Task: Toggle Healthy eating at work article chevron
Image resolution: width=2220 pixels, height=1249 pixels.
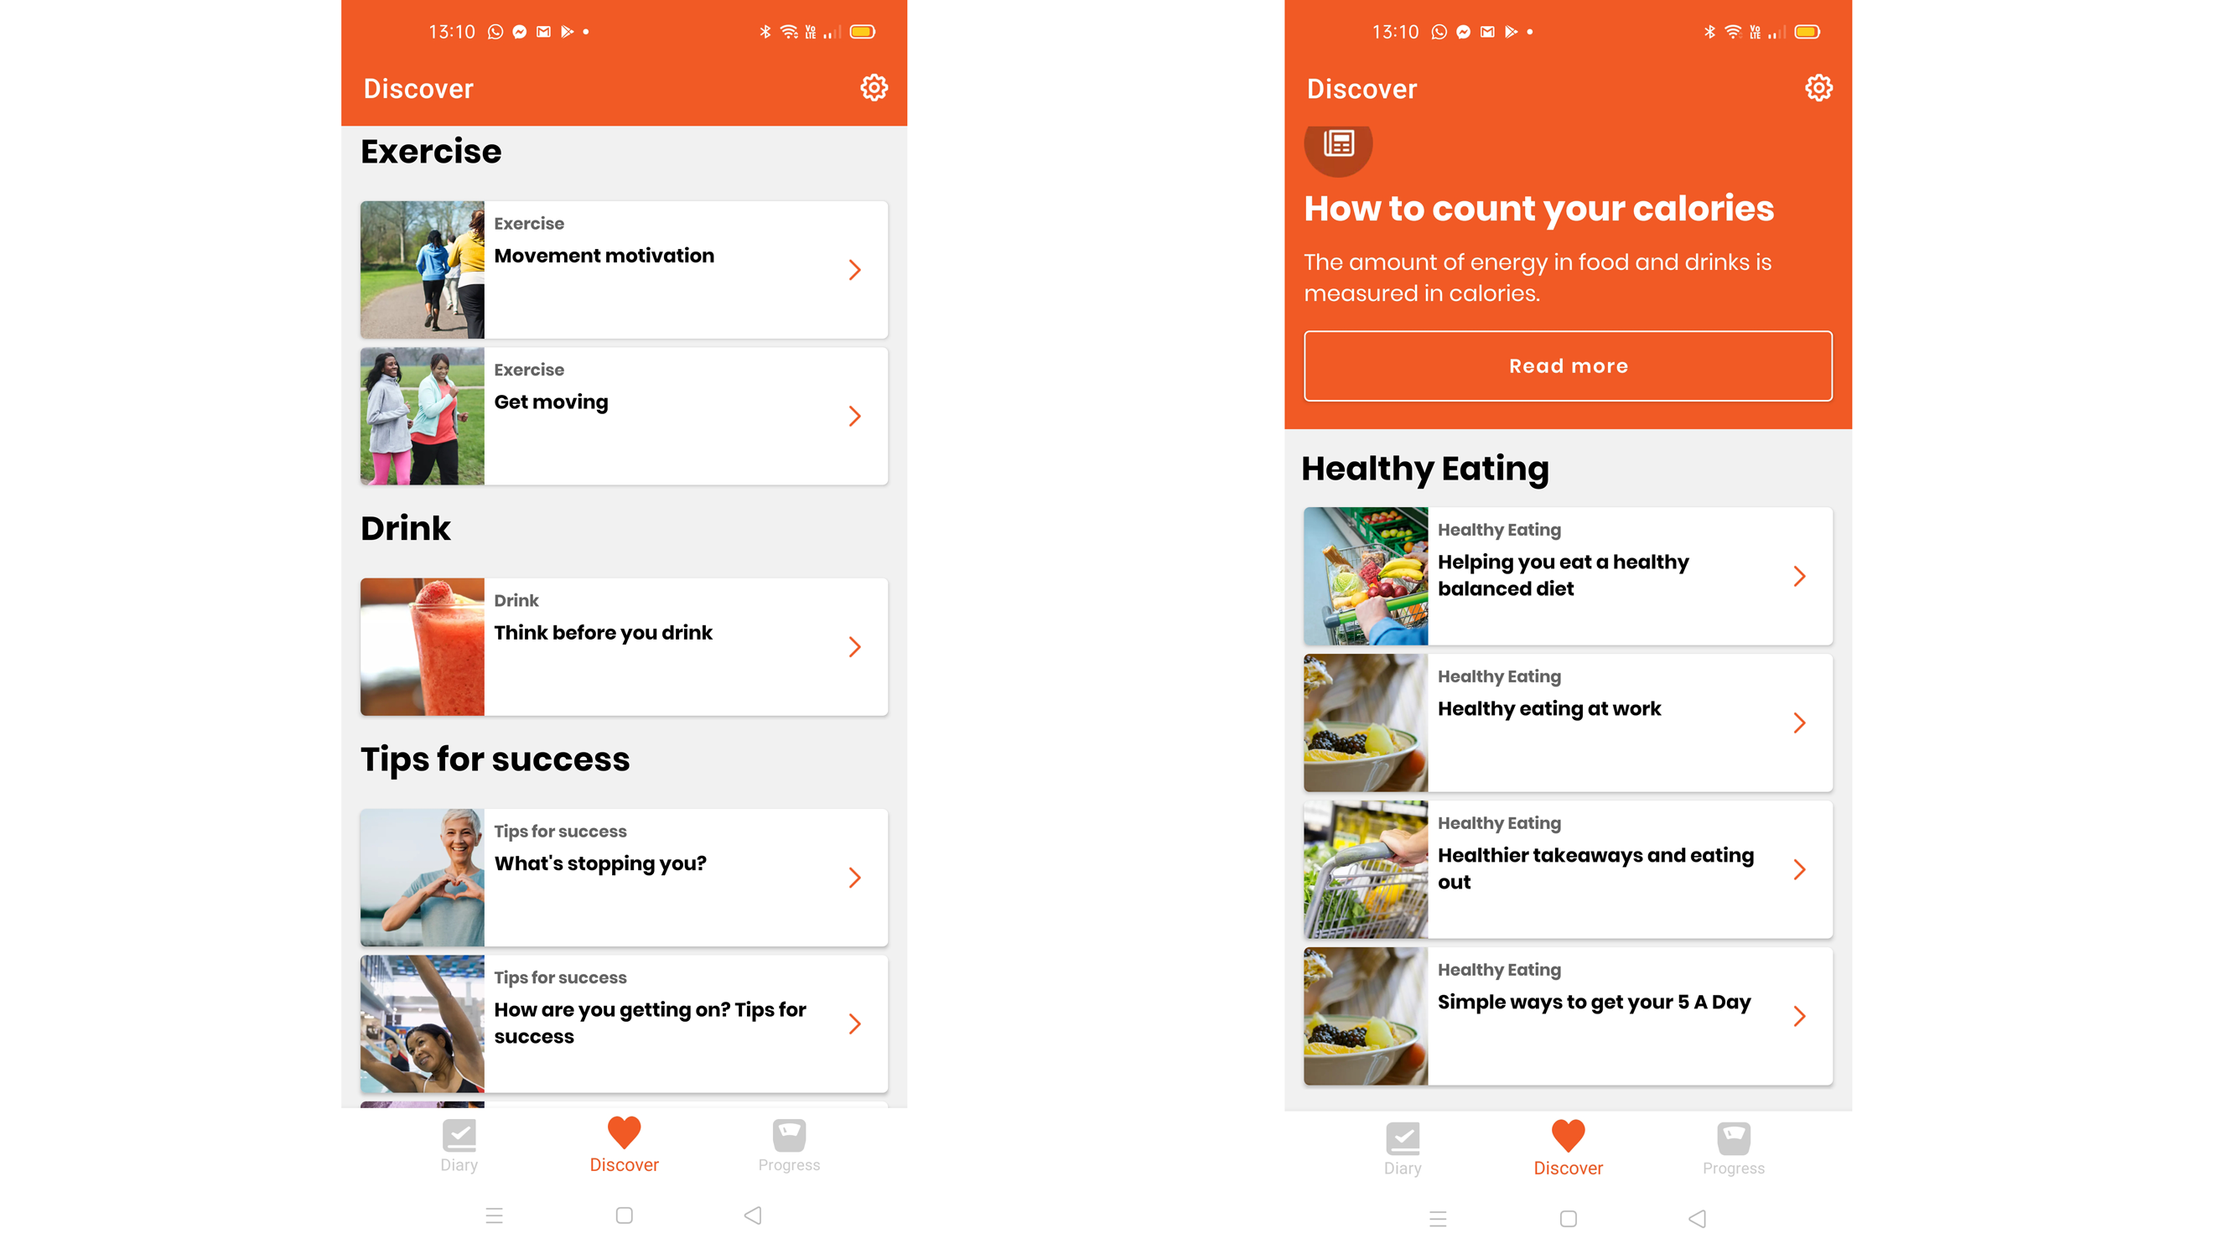Action: coord(1801,723)
